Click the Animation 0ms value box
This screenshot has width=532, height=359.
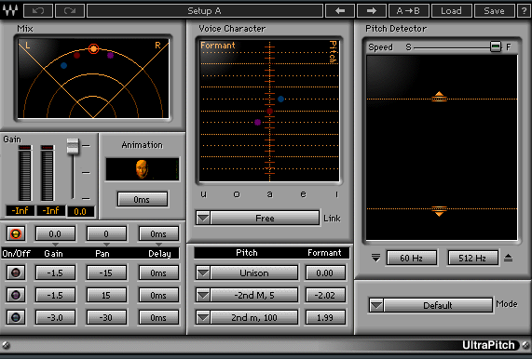pyautogui.click(x=143, y=199)
